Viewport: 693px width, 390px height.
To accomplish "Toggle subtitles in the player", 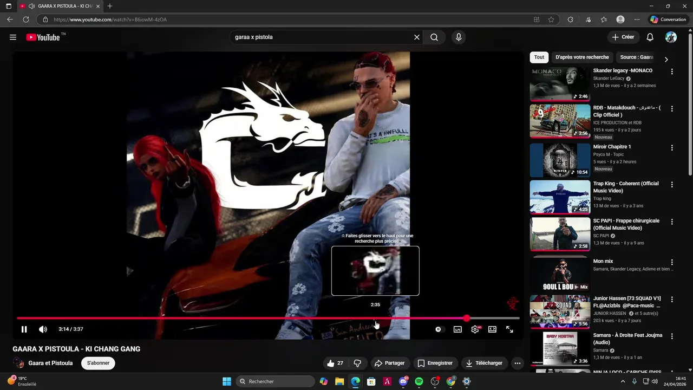I will [457, 329].
